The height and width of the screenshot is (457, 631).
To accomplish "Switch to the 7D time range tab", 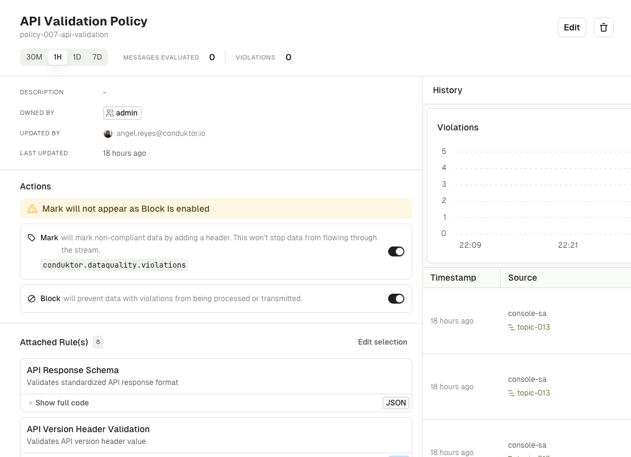I will point(97,57).
